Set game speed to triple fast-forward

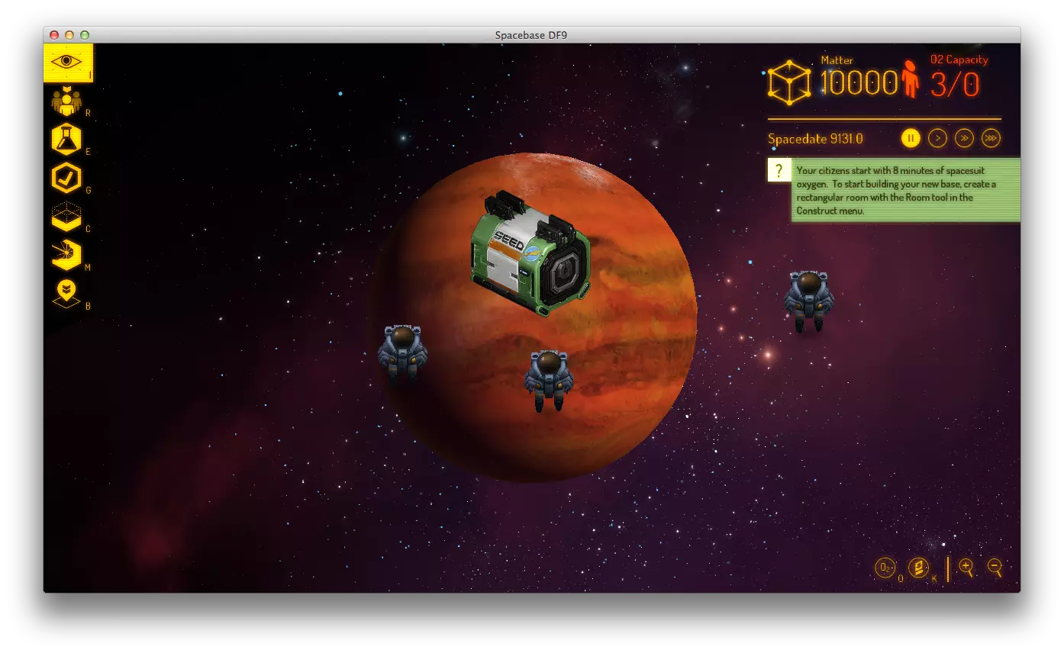[991, 138]
